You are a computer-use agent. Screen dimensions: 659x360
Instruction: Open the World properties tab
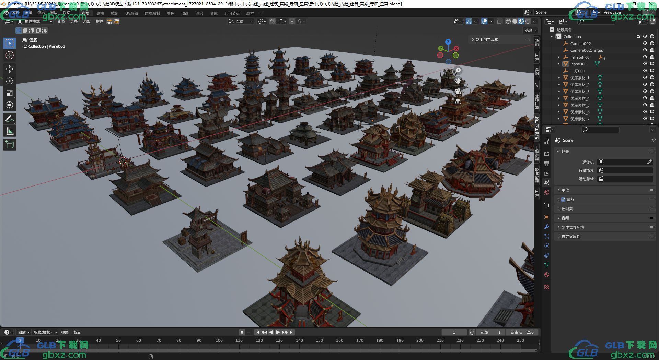point(547,192)
